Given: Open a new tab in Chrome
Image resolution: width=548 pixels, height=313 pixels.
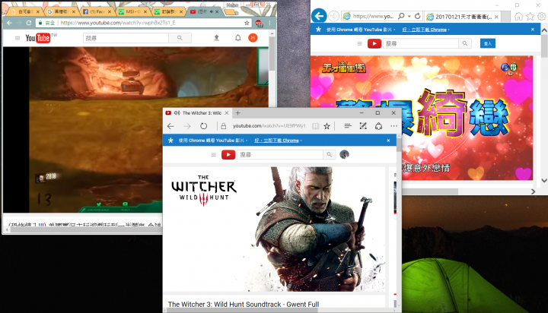Looking at the screenshot, I should pos(230,12).
